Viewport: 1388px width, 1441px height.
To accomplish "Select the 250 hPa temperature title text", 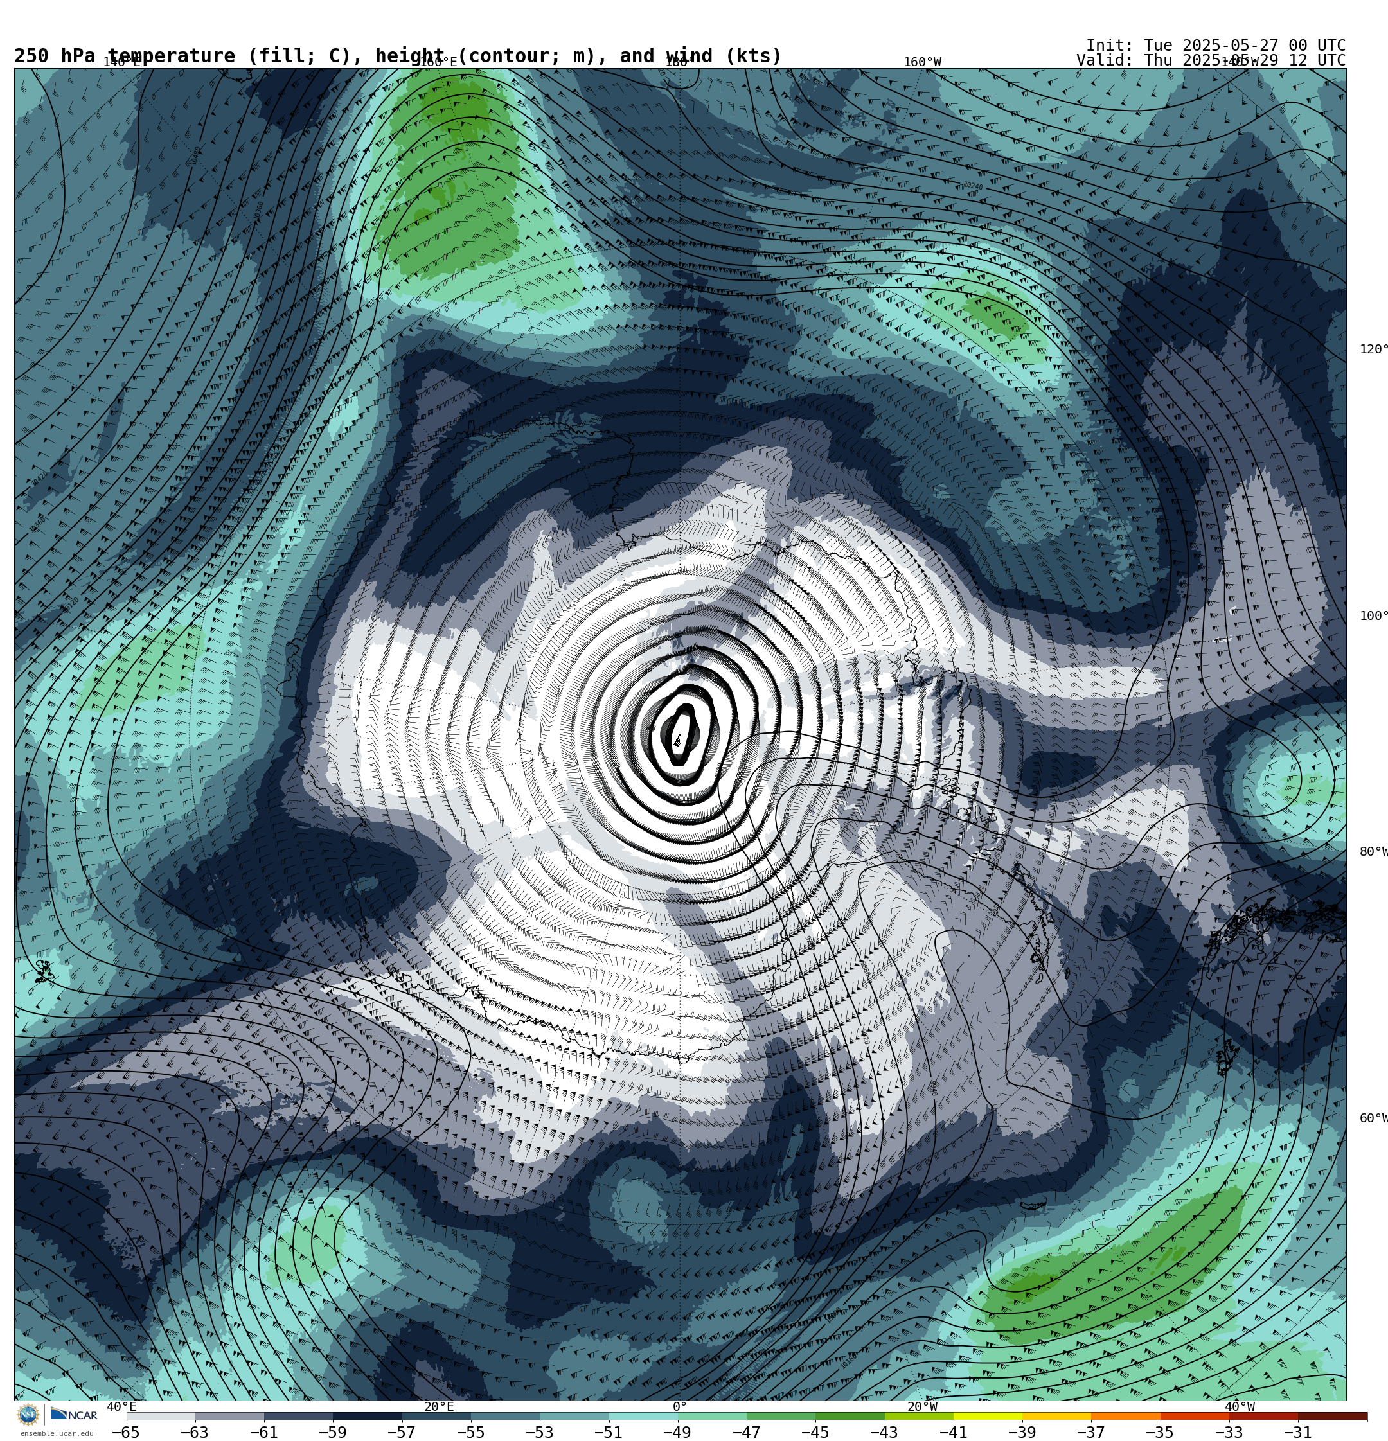I will click(x=398, y=56).
